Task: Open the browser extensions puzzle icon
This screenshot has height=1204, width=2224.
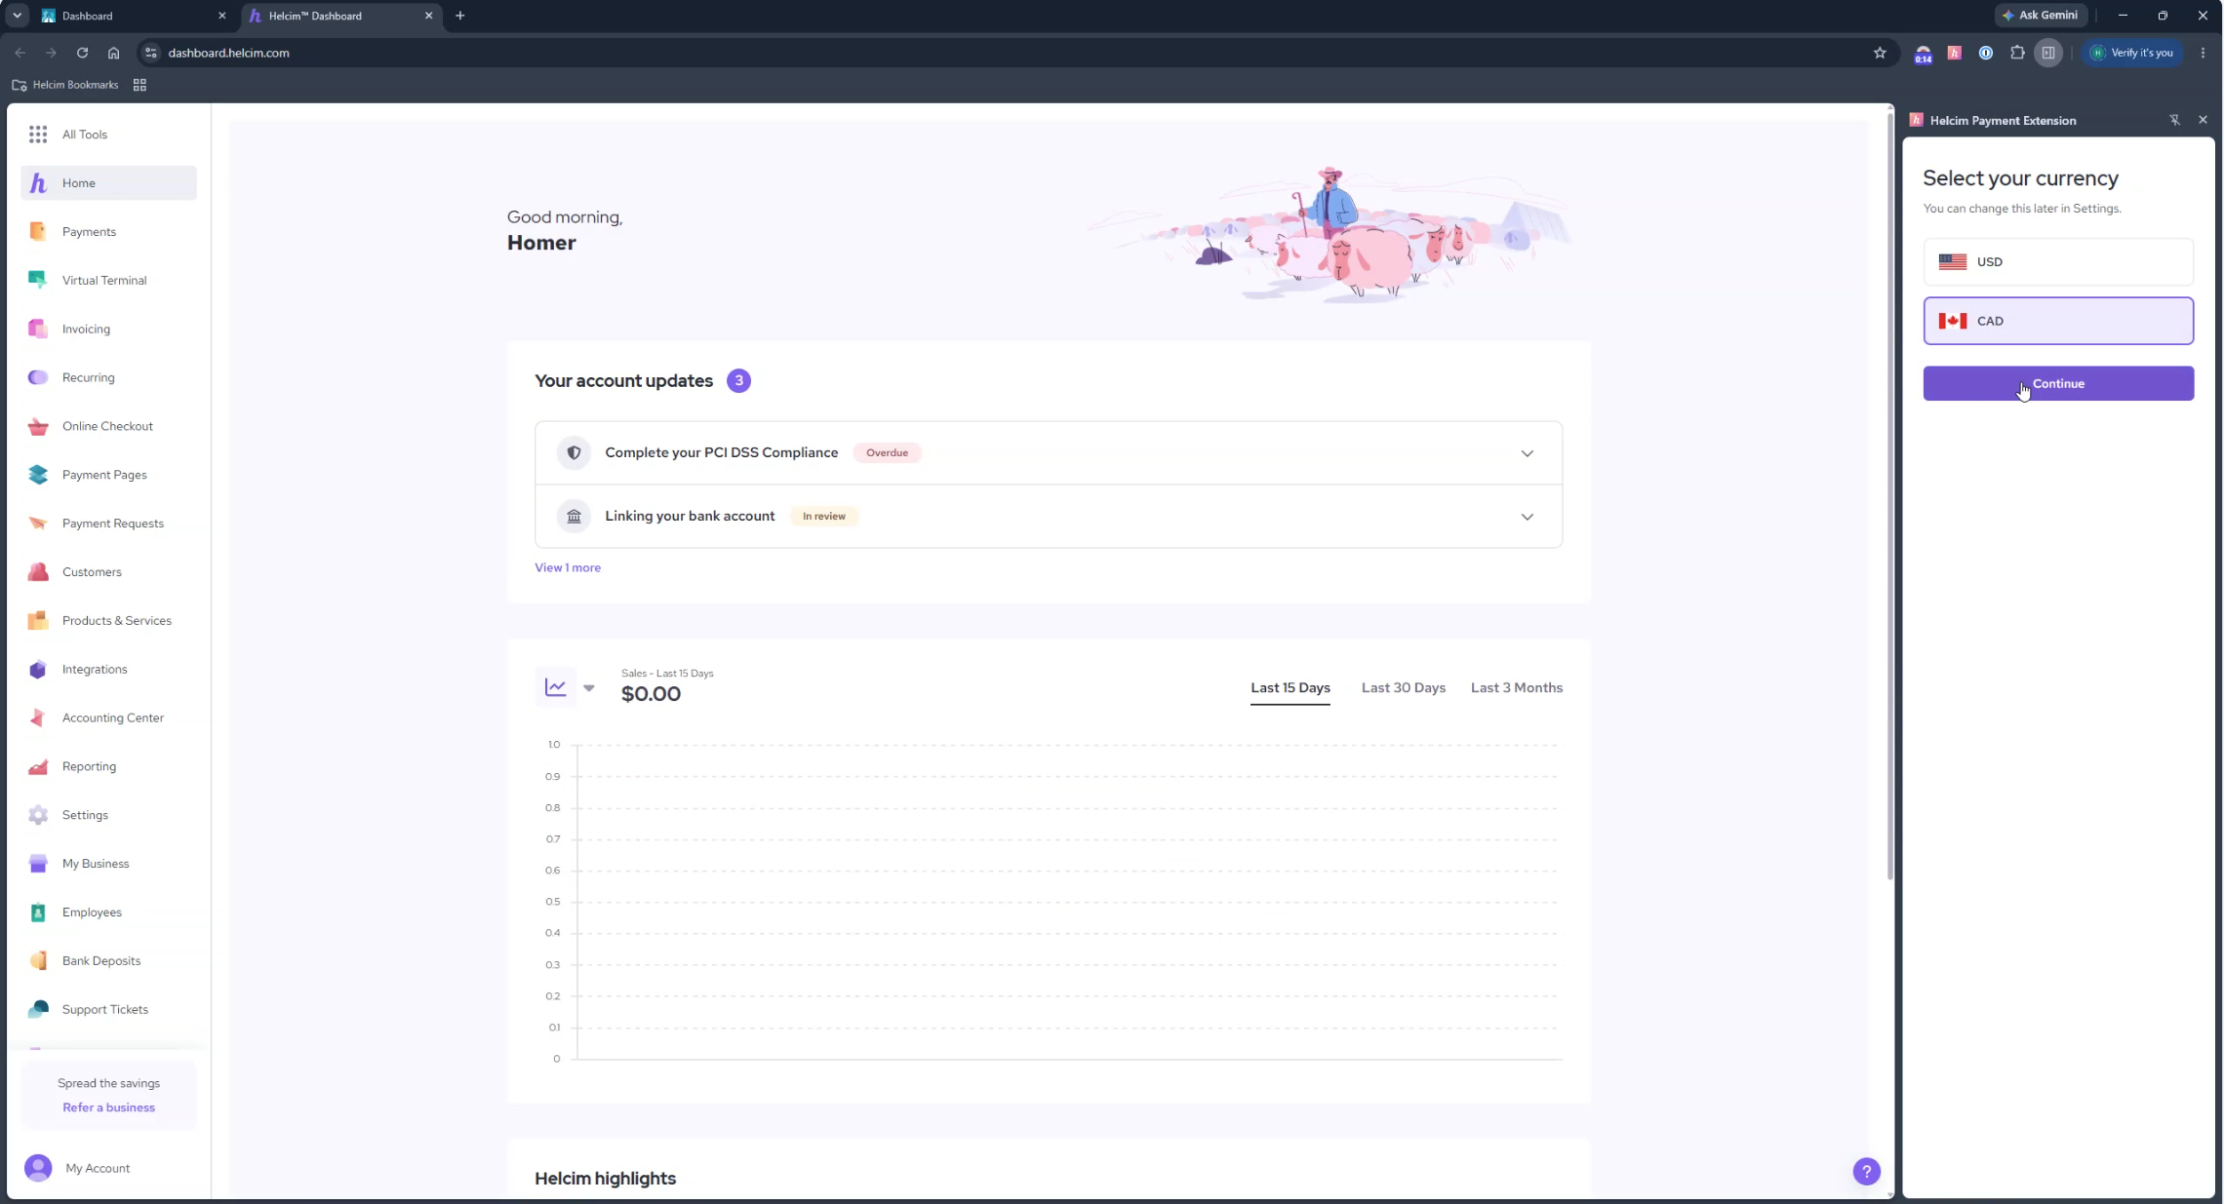Action: point(2017,53)
